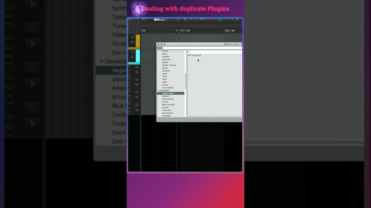This screenshot has height=208, width=371.
Task: Click into the Filter text field
Action: click(x=202, y=48)
